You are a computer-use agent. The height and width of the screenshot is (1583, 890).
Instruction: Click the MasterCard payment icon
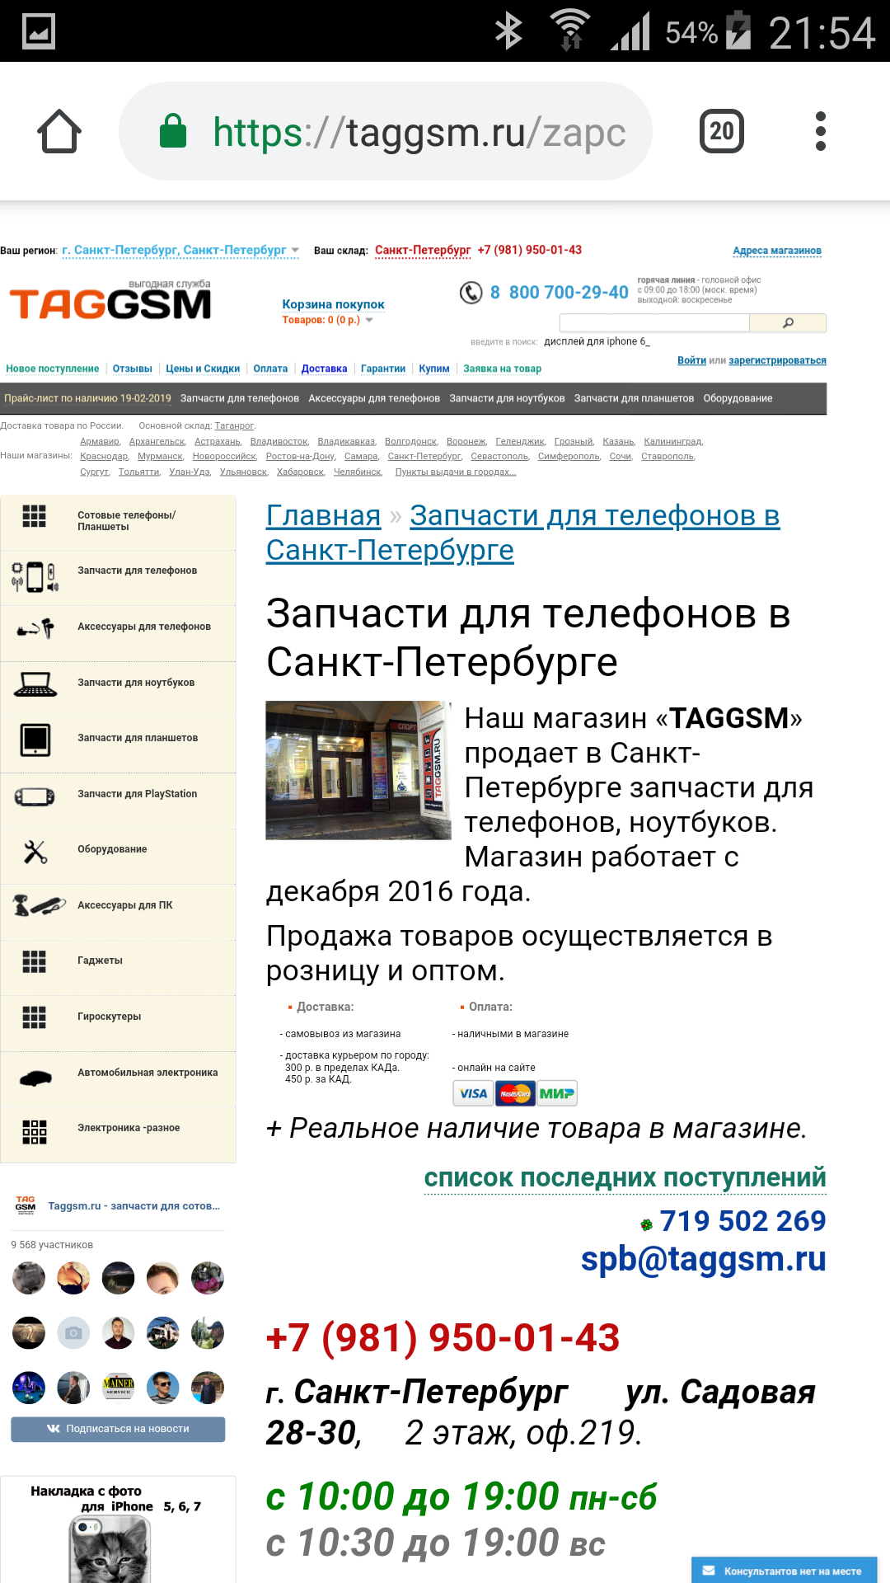pyautogui.click(x=515, y=1093)
